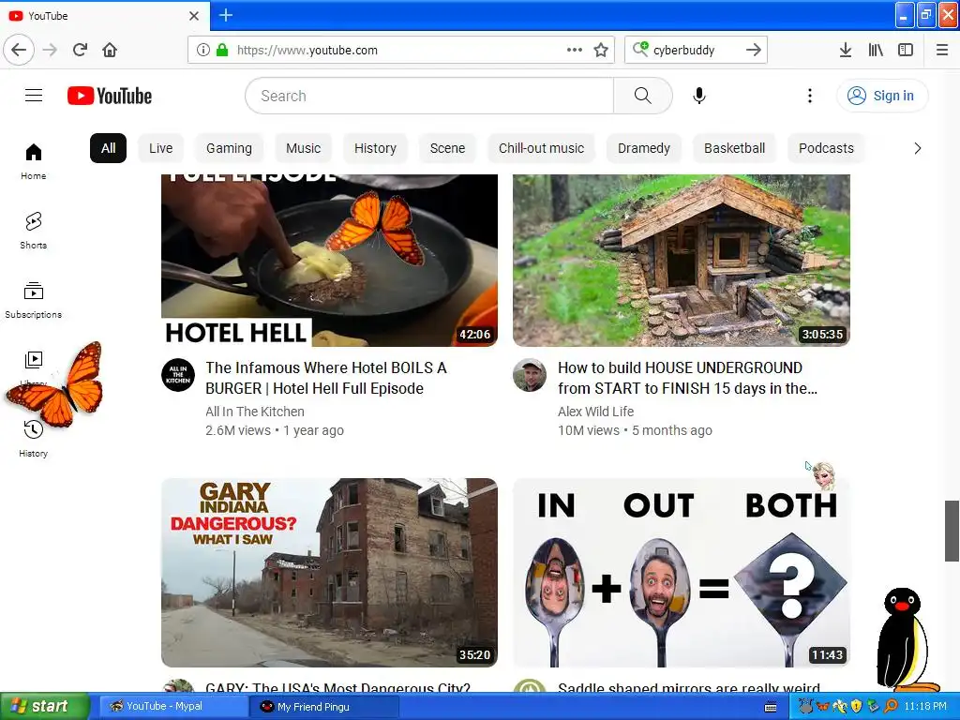Select the Chill-out music chip
The height and width of the screenshot is (720, 960).
click(x=541, y=148)
